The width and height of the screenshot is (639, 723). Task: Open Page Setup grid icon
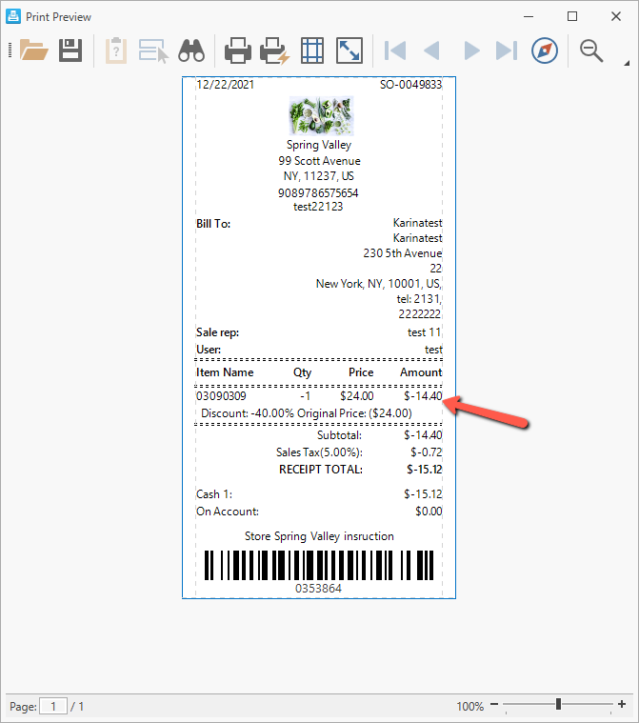pos(311,50)
